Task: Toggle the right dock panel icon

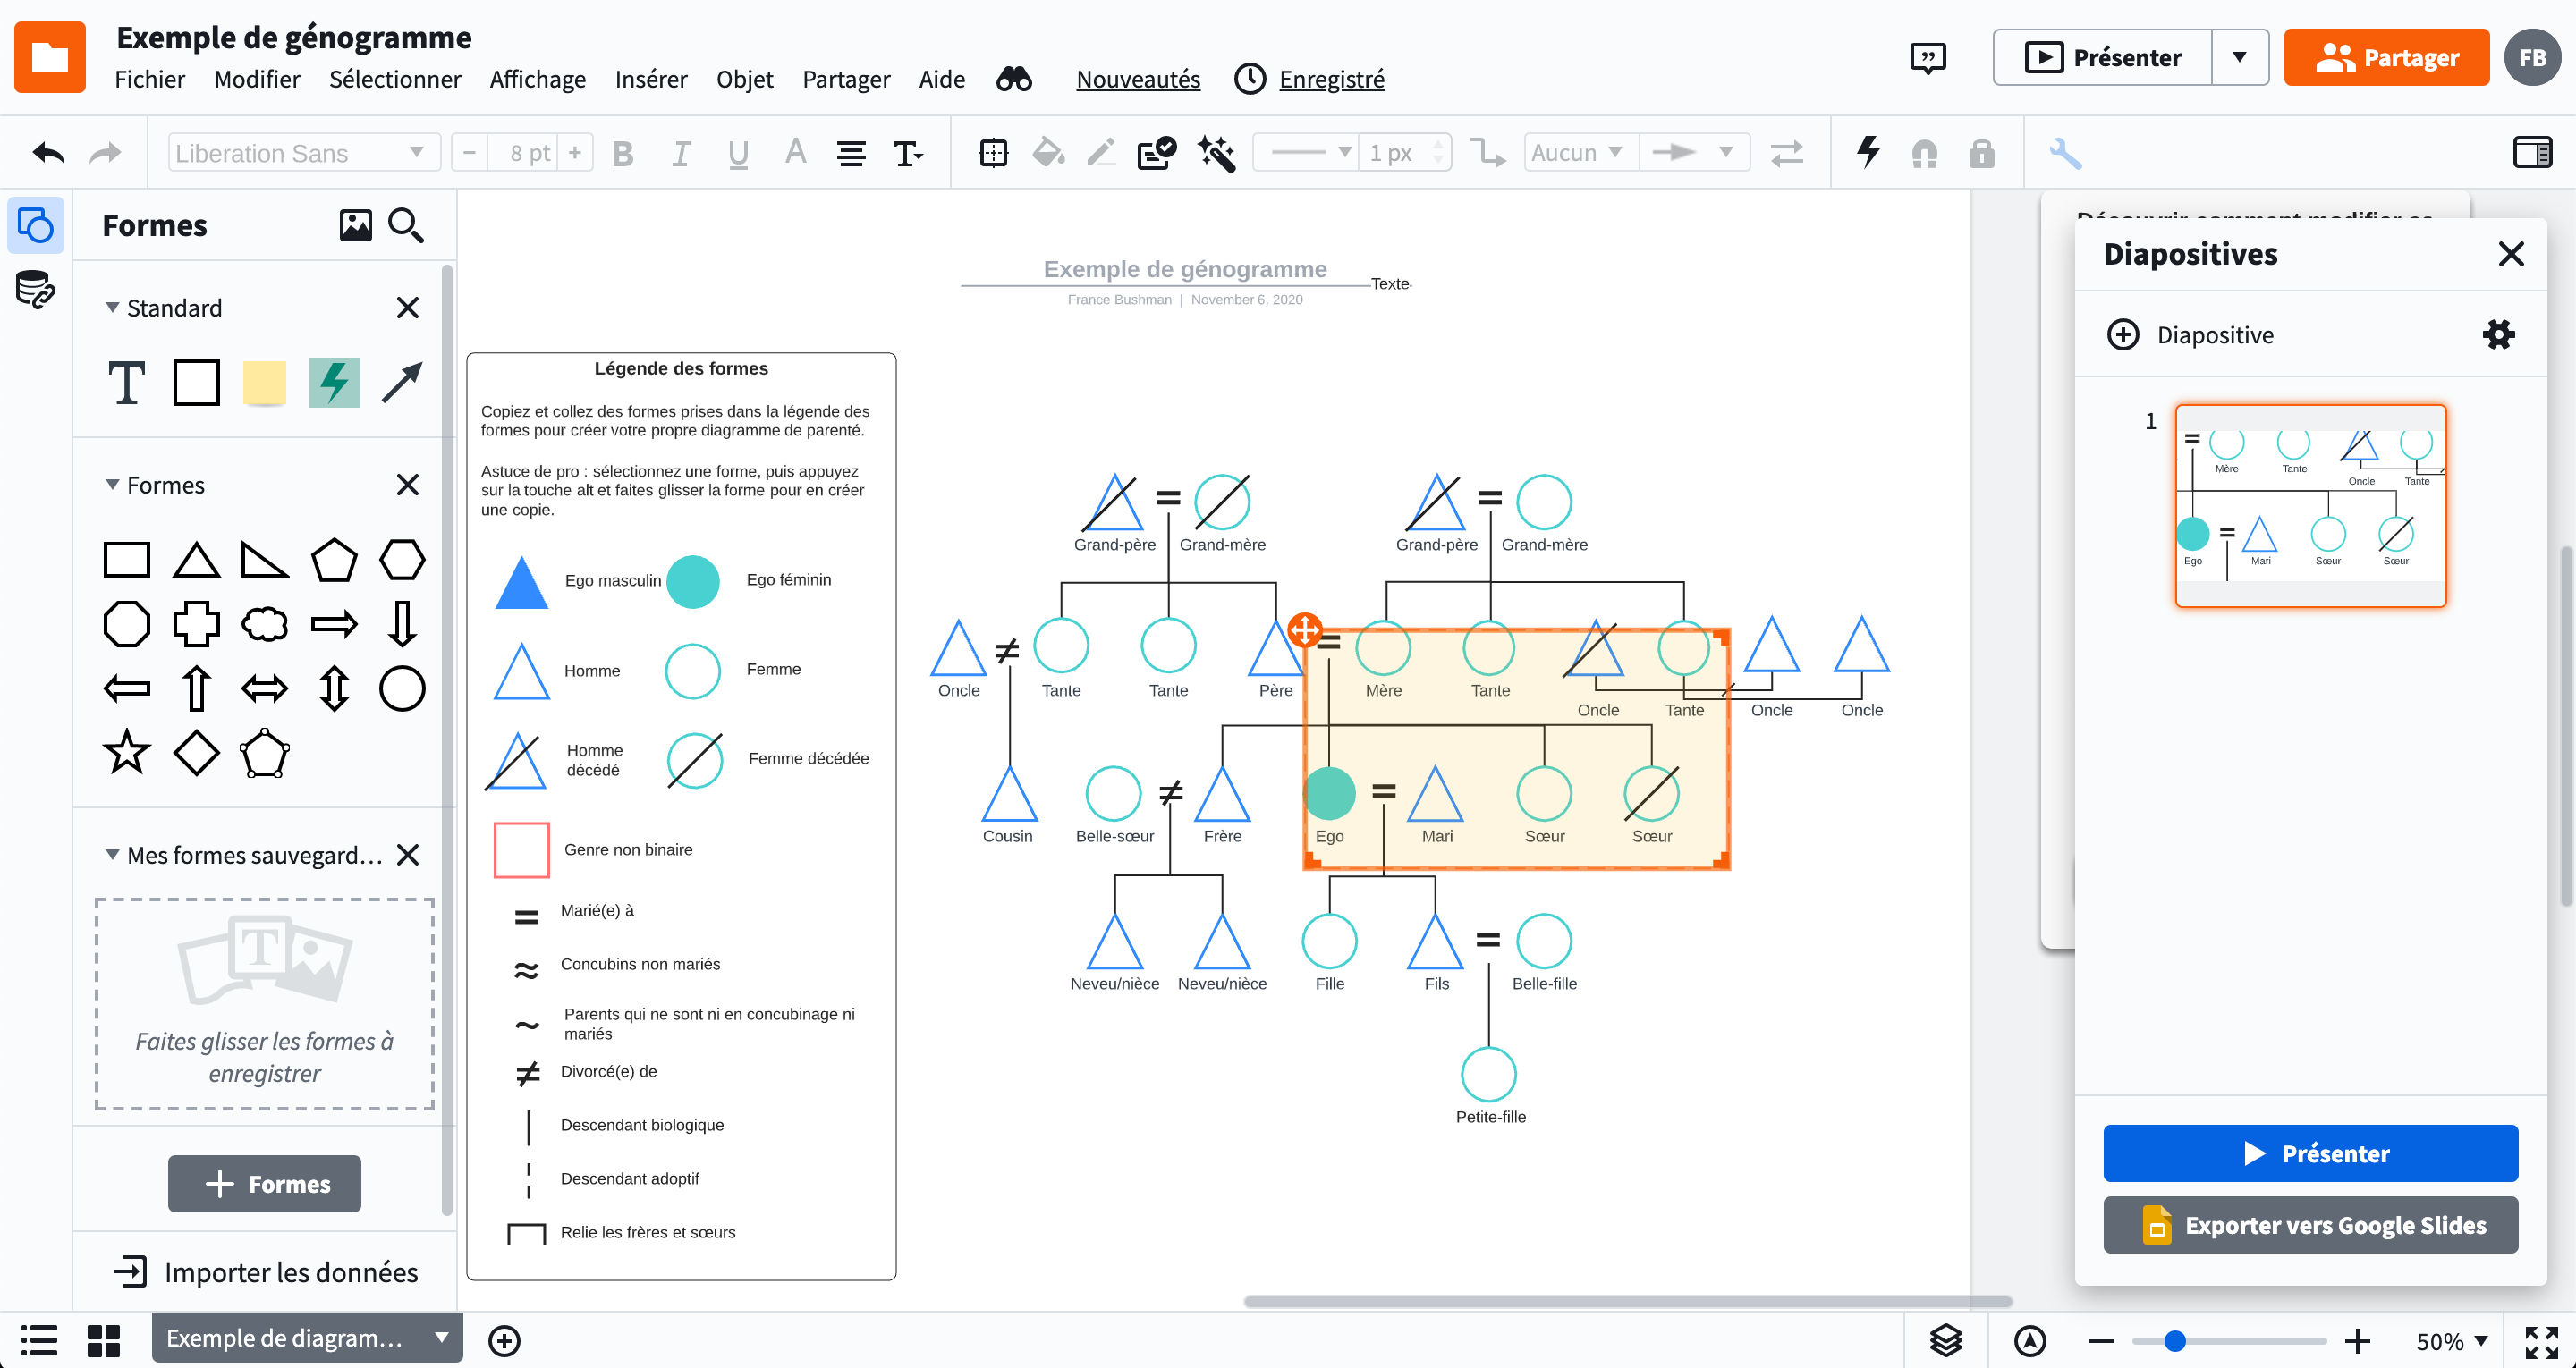Action: tap(2531, 153)
